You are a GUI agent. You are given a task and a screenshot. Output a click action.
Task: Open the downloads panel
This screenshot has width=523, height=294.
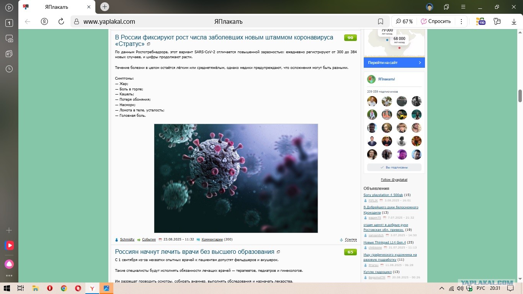tap(514, 21)
